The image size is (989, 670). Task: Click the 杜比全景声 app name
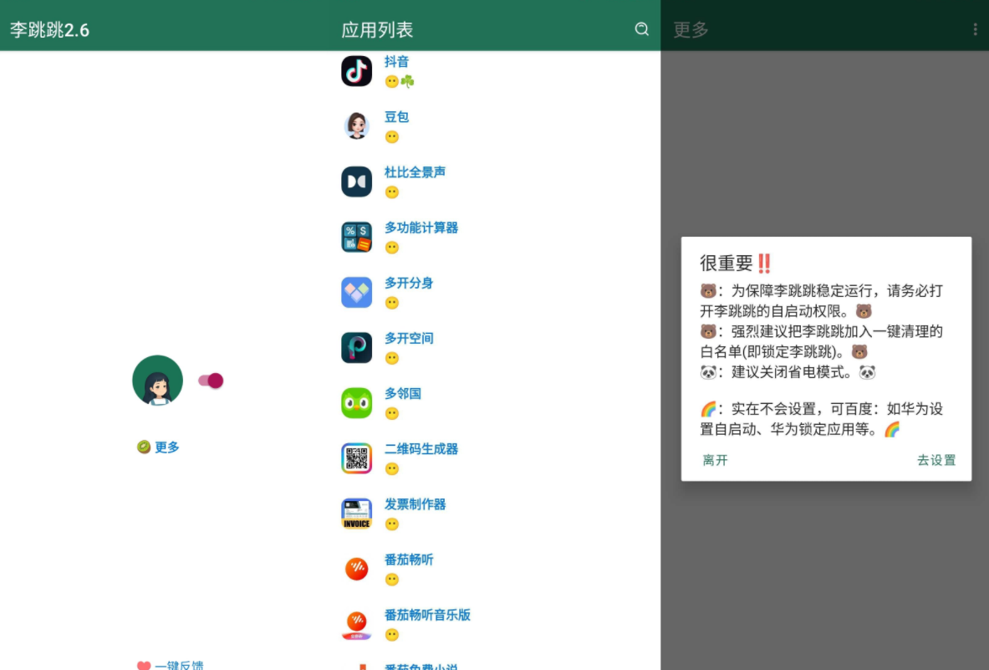415,172
